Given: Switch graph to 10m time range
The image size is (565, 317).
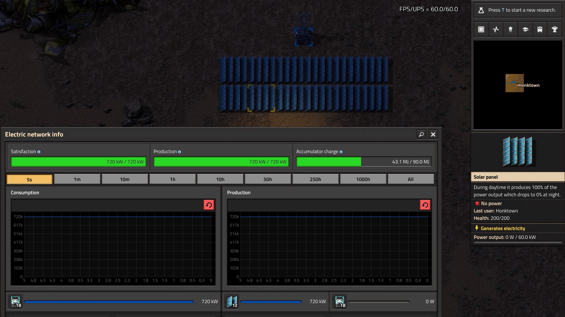Looking at the screenshot, I should pos(125,179).
